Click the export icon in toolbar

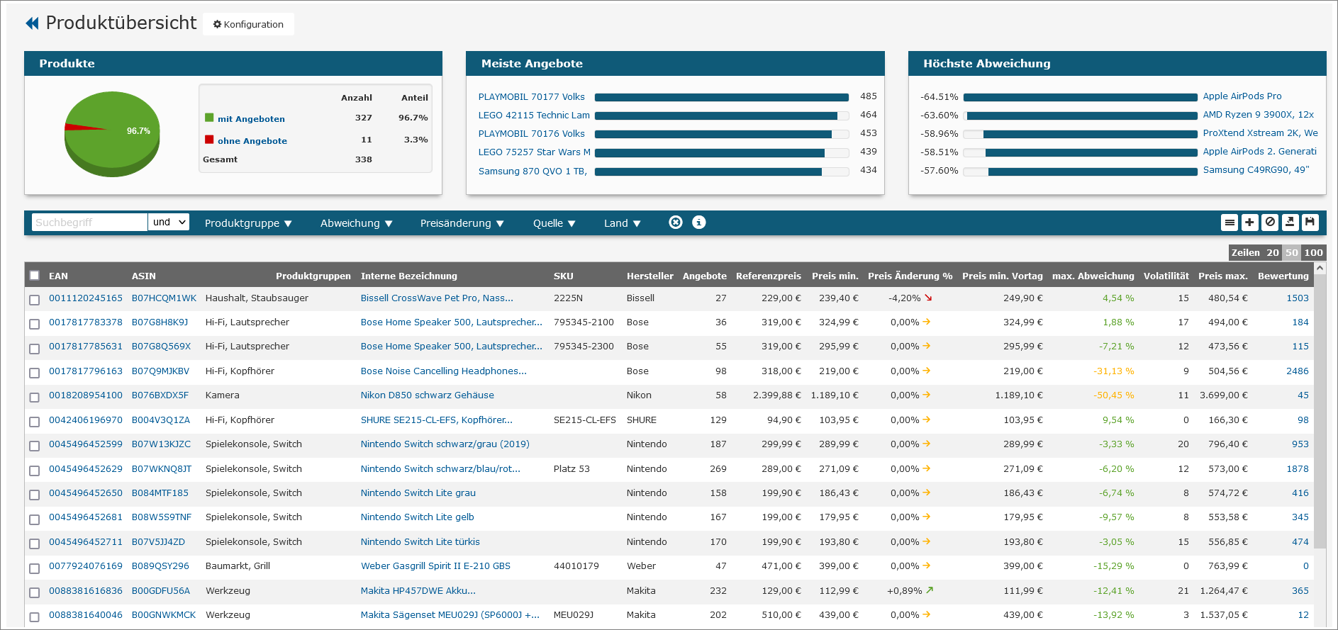tap(1290, 223)
